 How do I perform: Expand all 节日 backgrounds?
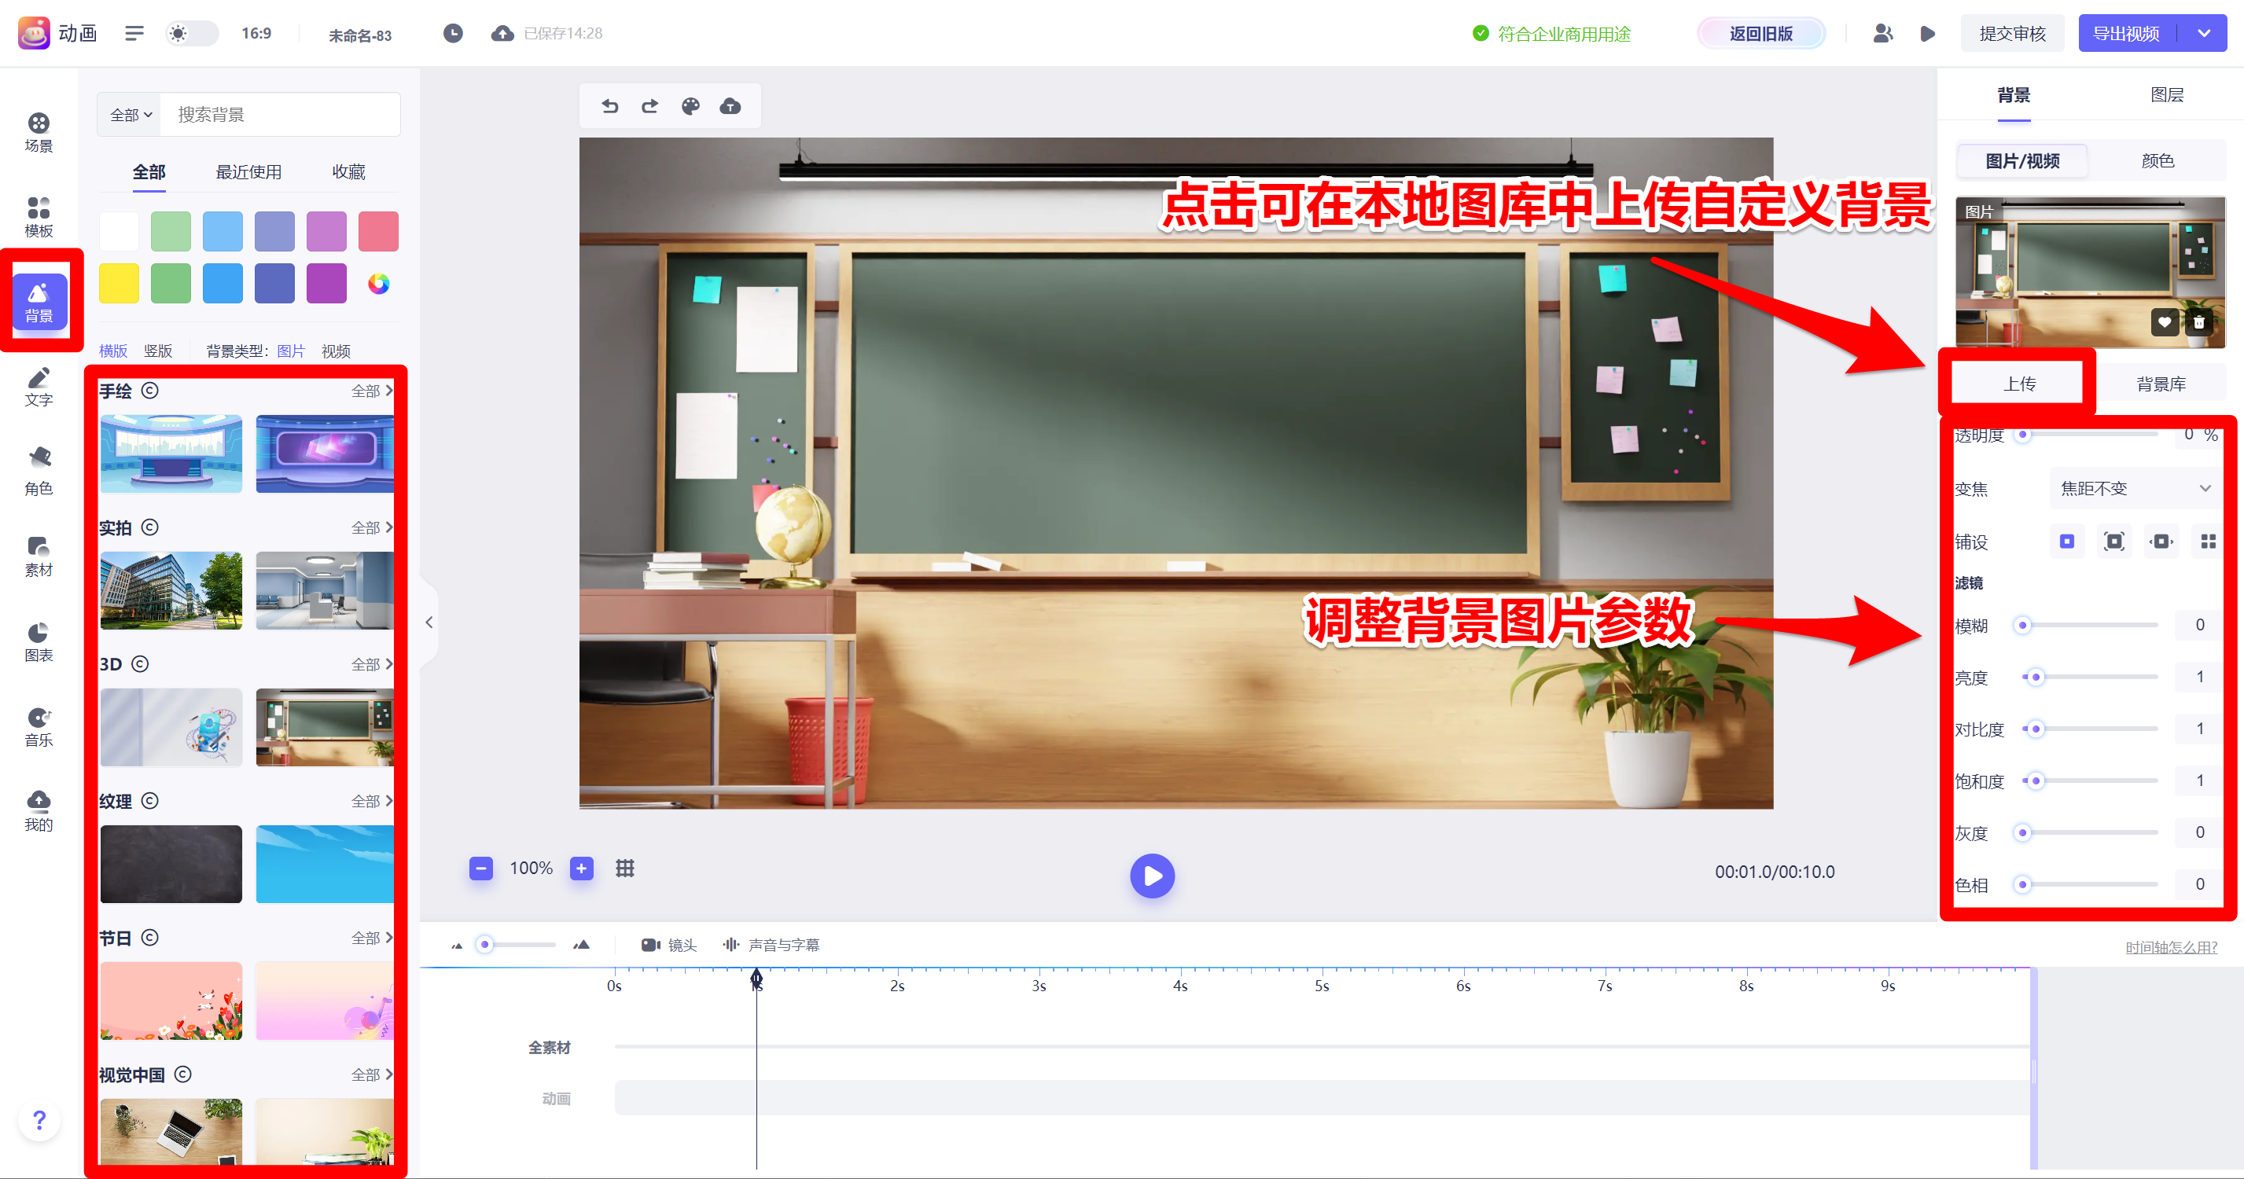tap(372, 938)
